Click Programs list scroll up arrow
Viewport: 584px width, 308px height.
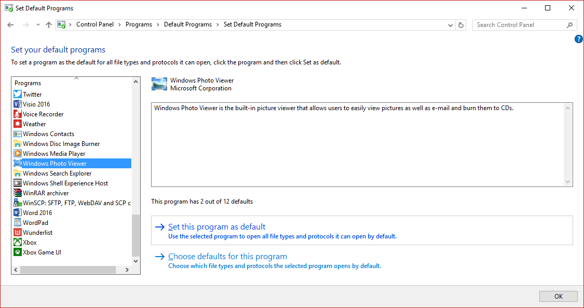(135, 82)
